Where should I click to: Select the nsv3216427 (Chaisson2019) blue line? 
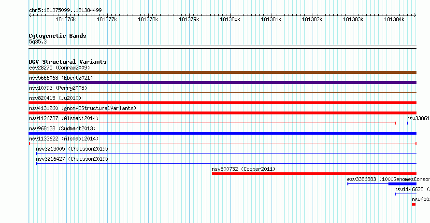(x=226, y=164)
